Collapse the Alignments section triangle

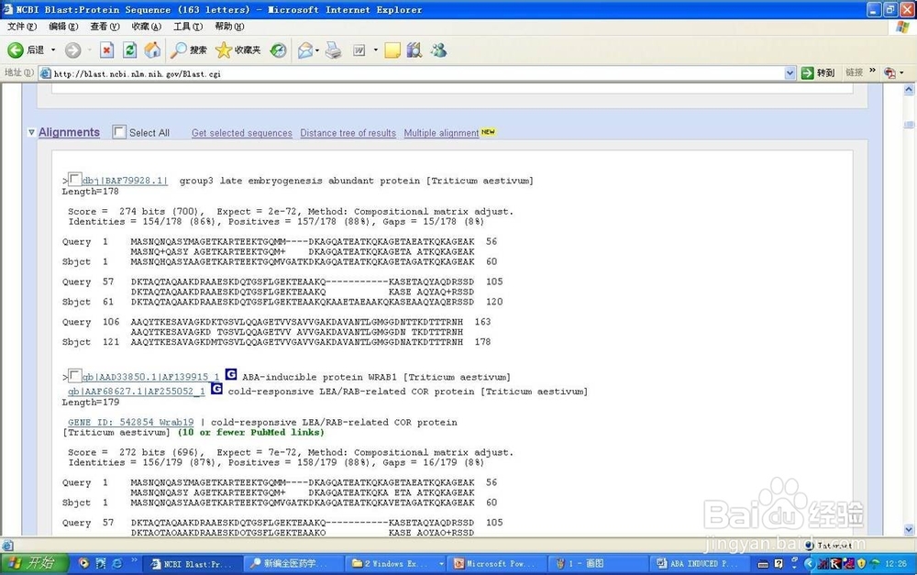31,133
